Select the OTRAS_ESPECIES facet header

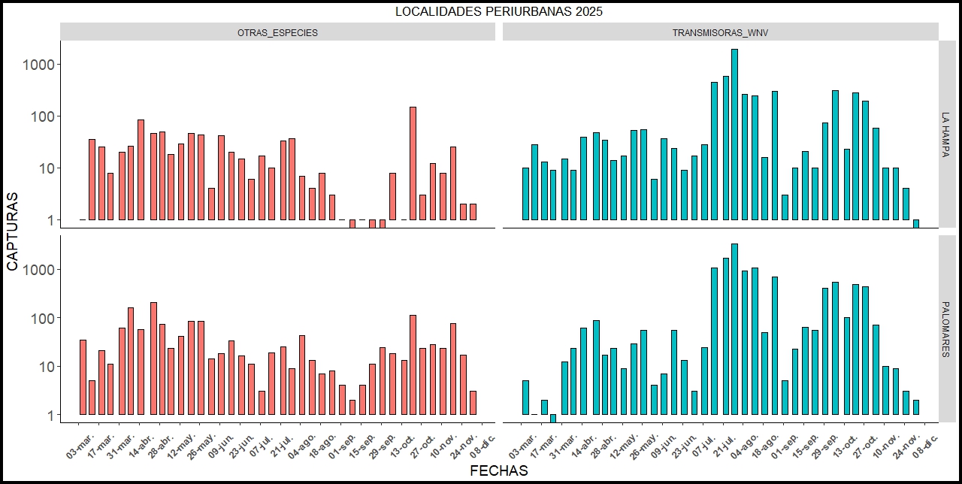point(277,32)
